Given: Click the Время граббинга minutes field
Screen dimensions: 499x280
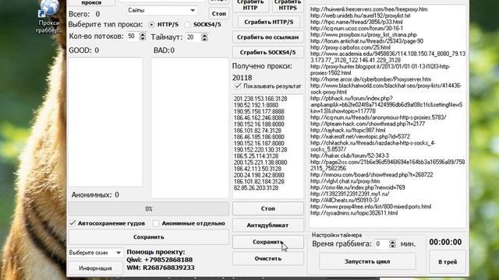Looking at the screenshot, I should 381,243.
